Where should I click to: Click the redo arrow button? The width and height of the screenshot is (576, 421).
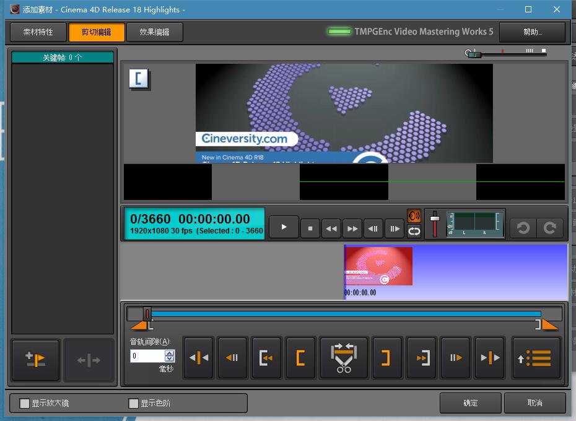(x=550, y=228)
